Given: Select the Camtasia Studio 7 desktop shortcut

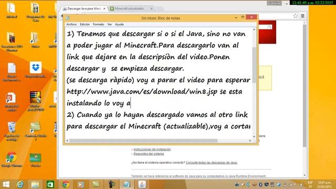Looking at the screenshot, I should (x=36, y=131).
